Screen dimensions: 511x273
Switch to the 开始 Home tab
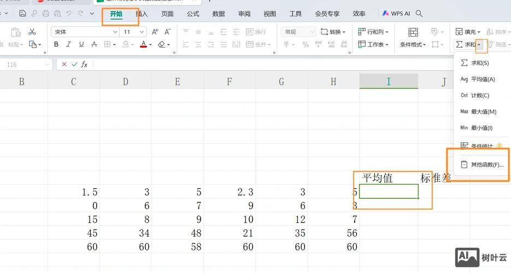(x=116, y=14)
